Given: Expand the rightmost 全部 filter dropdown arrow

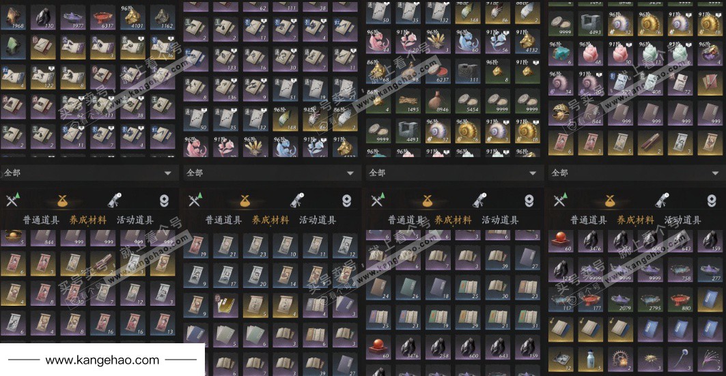Looking at the screenshot, I should point(715,173).
